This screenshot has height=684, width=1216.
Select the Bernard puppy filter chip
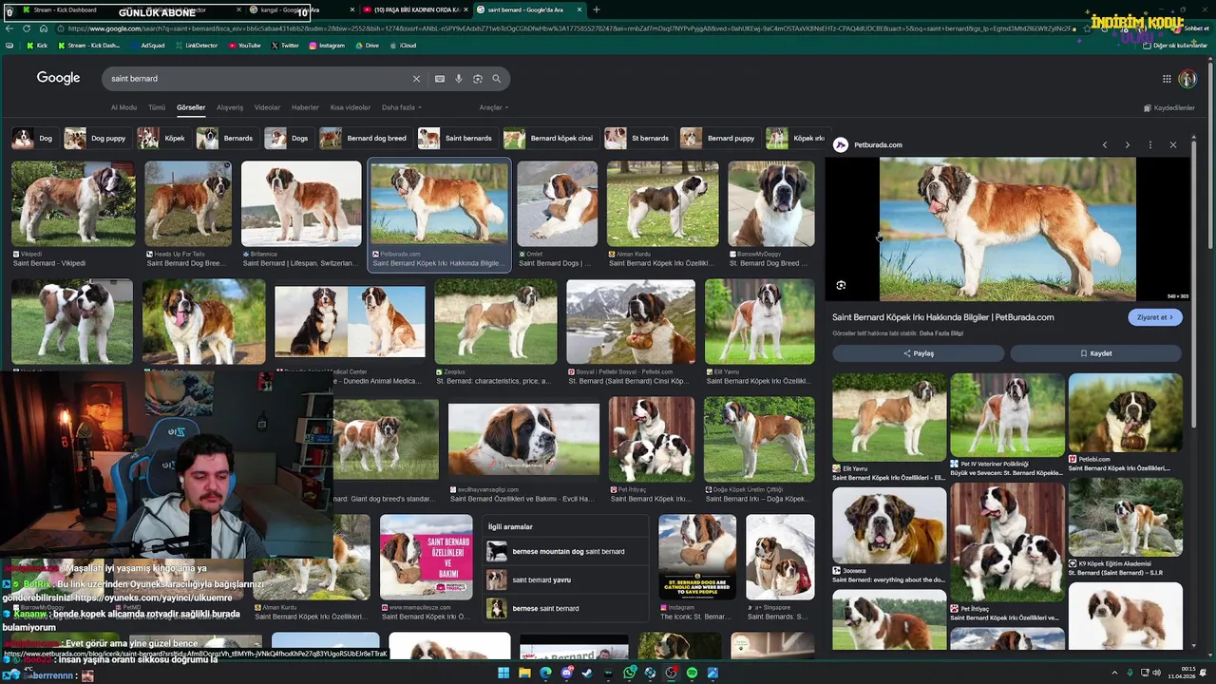(x=719, y=139)
